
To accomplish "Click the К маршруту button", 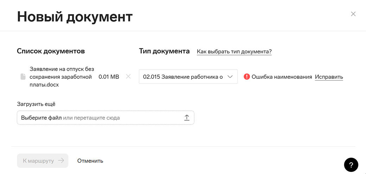I will pyautogui.click(x=43, y=161).
